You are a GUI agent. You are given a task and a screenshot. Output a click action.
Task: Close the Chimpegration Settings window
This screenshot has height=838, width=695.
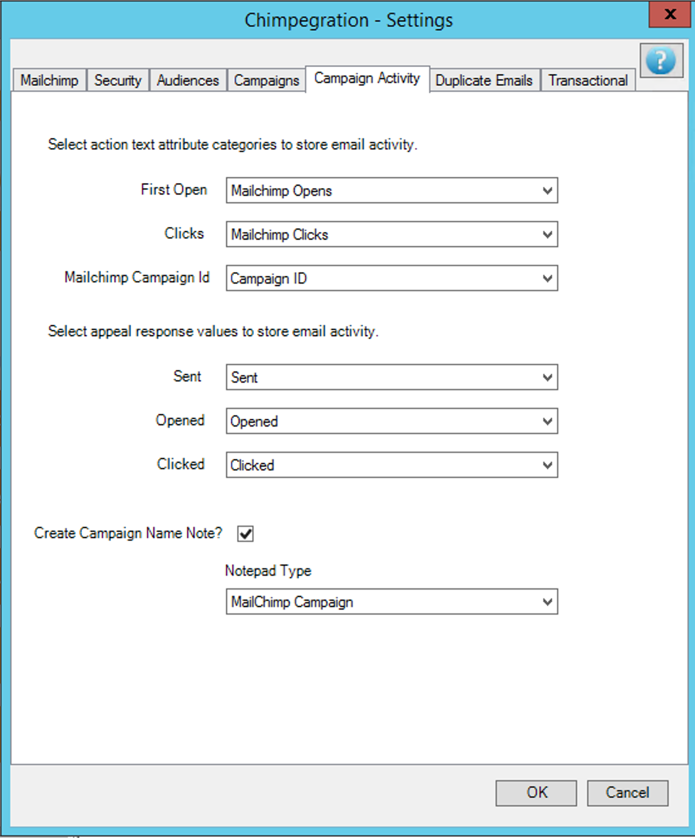[x=670, y=14]
